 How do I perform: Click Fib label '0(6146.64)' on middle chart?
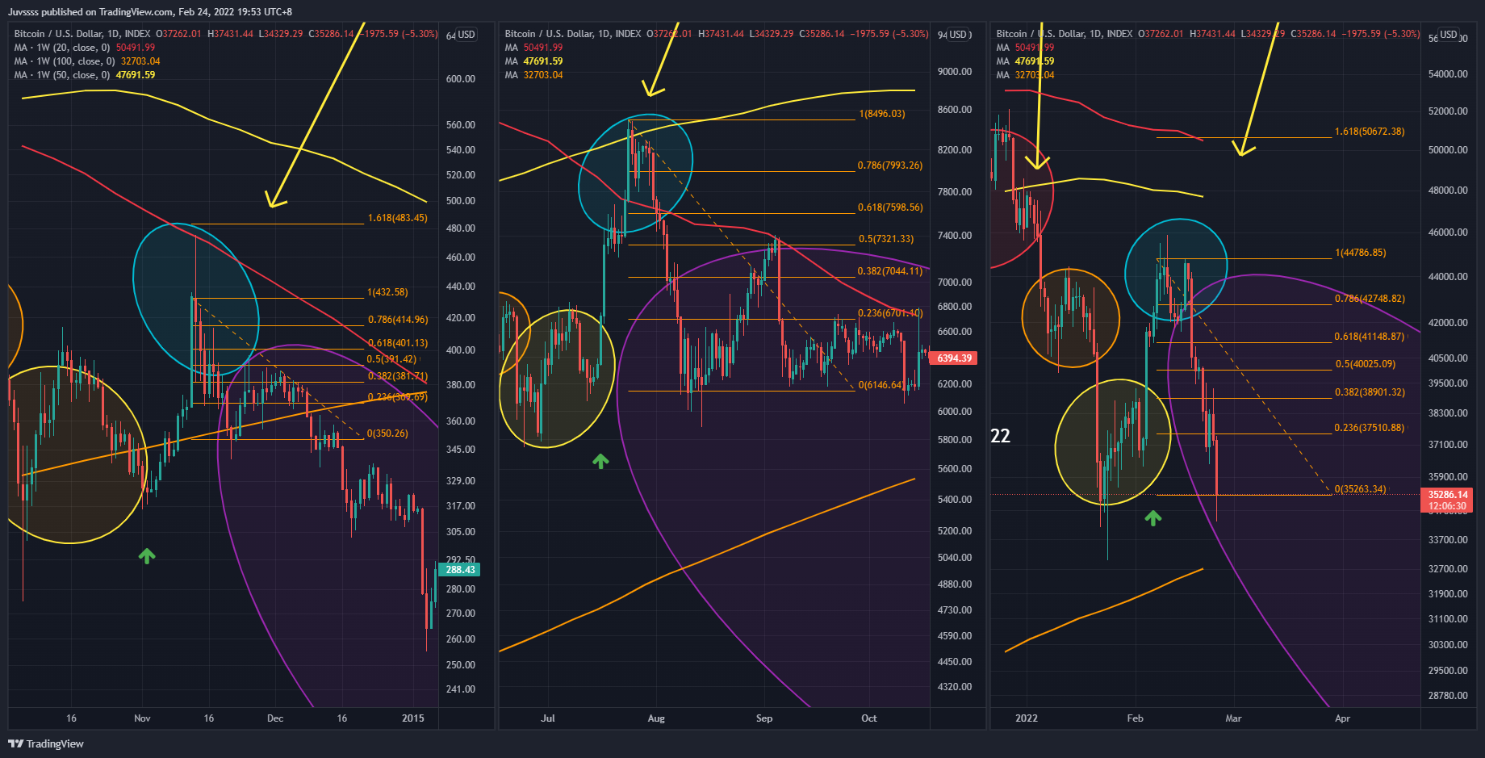[x=881, y=385]
